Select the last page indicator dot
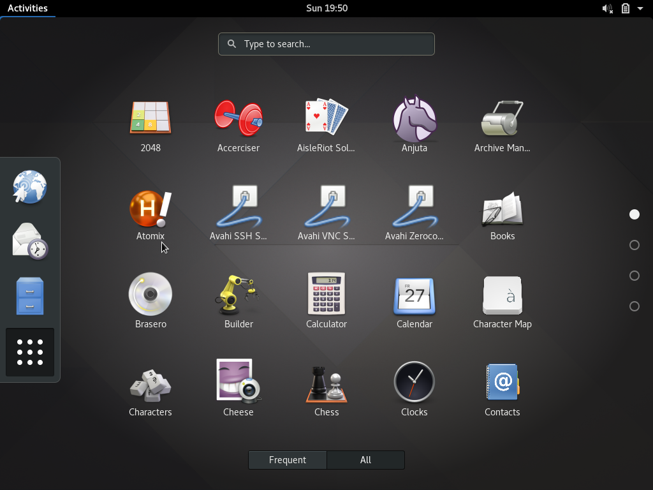The width and height of the screenshot is (653, 490). [x=635, y=306]
